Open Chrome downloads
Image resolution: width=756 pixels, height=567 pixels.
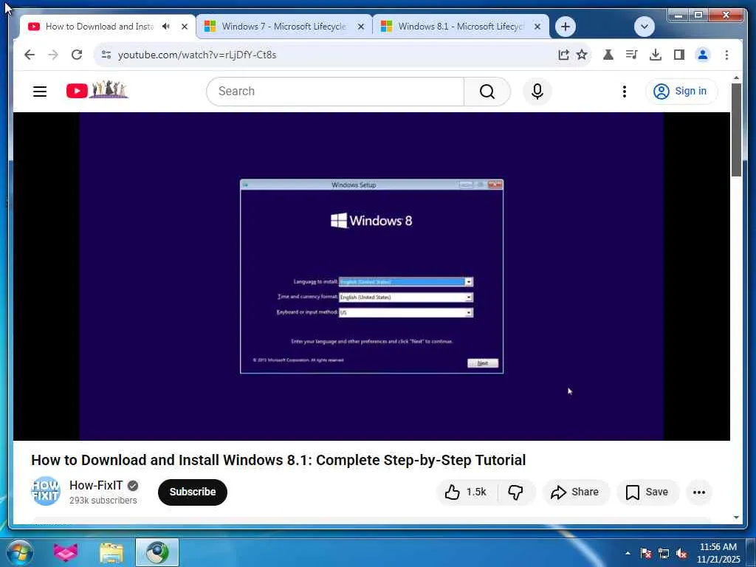coord(656,55)
